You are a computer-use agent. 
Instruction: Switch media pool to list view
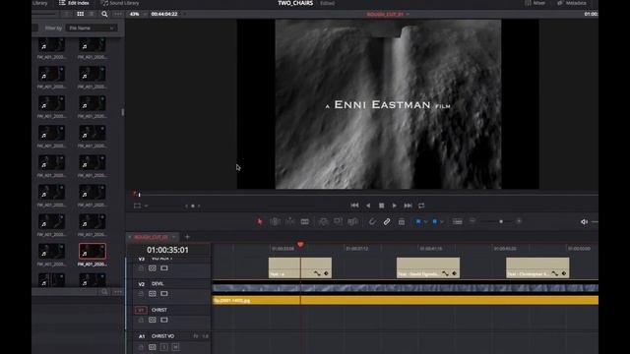[x=92, y=14]
